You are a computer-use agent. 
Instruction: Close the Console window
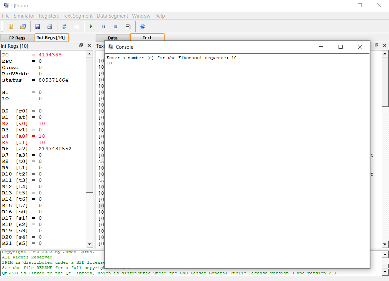360,47
